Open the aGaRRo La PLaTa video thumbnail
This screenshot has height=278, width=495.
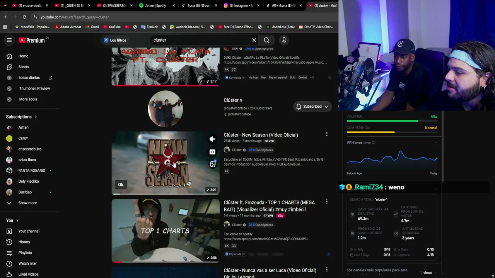166,66
